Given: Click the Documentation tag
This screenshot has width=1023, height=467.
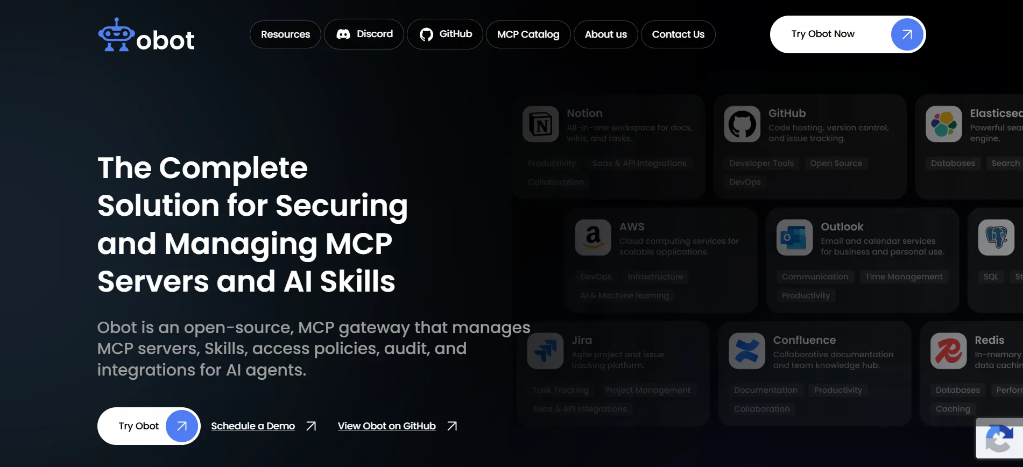Looking at the screenshot, I should pos(766,390).
